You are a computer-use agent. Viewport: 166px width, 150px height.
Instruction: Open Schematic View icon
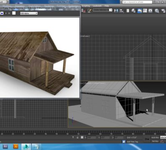tap(145, 11)
